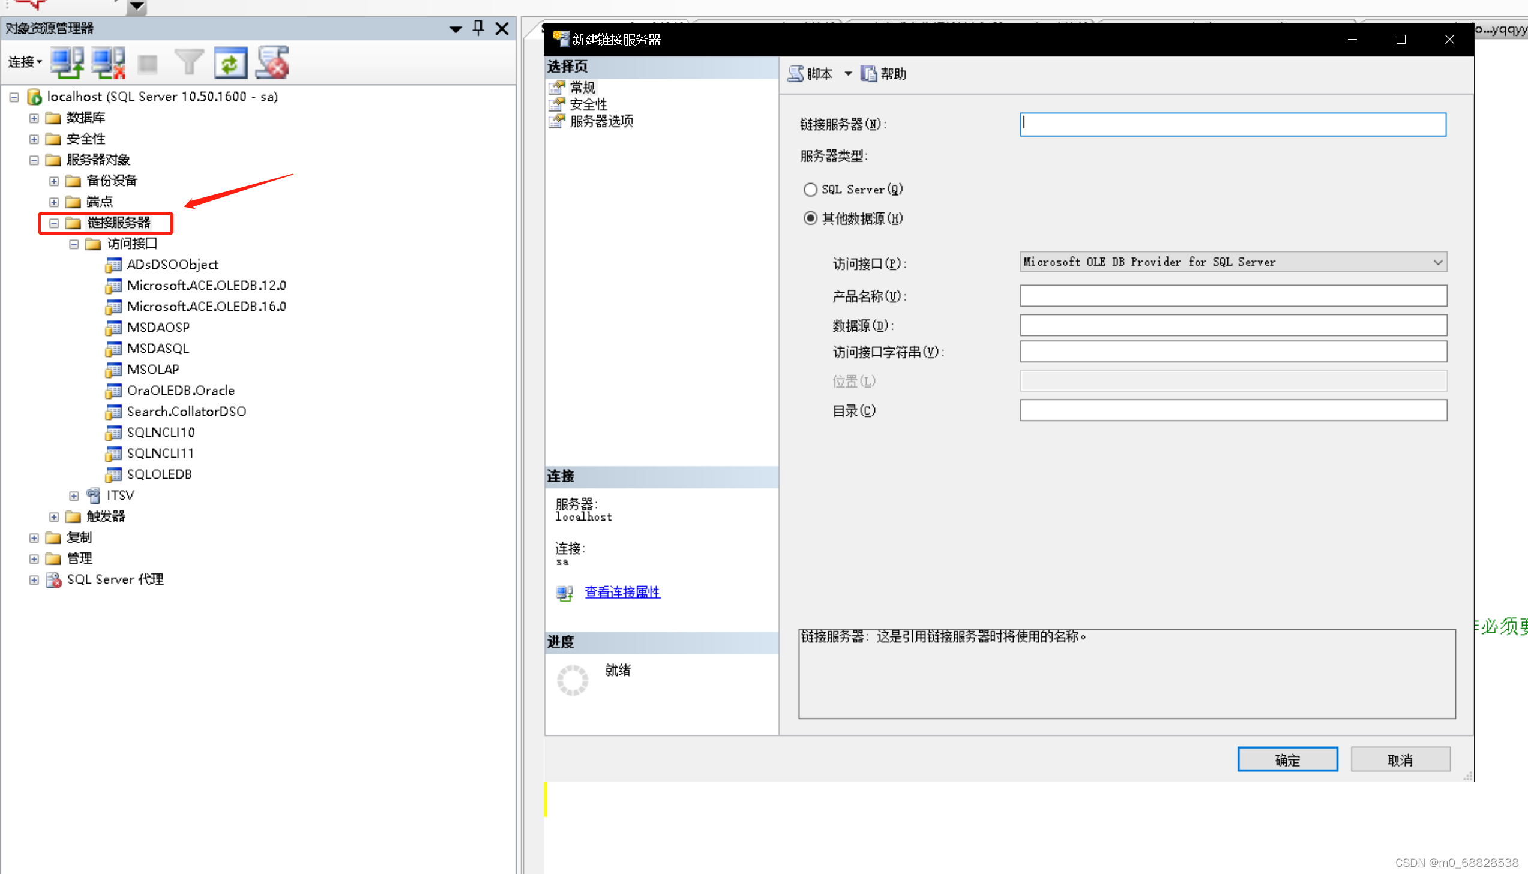Viewport: 1528px width, 874px height.
Task: Open the 访问接口 provider dropdown
Action: coord(1438,262)
